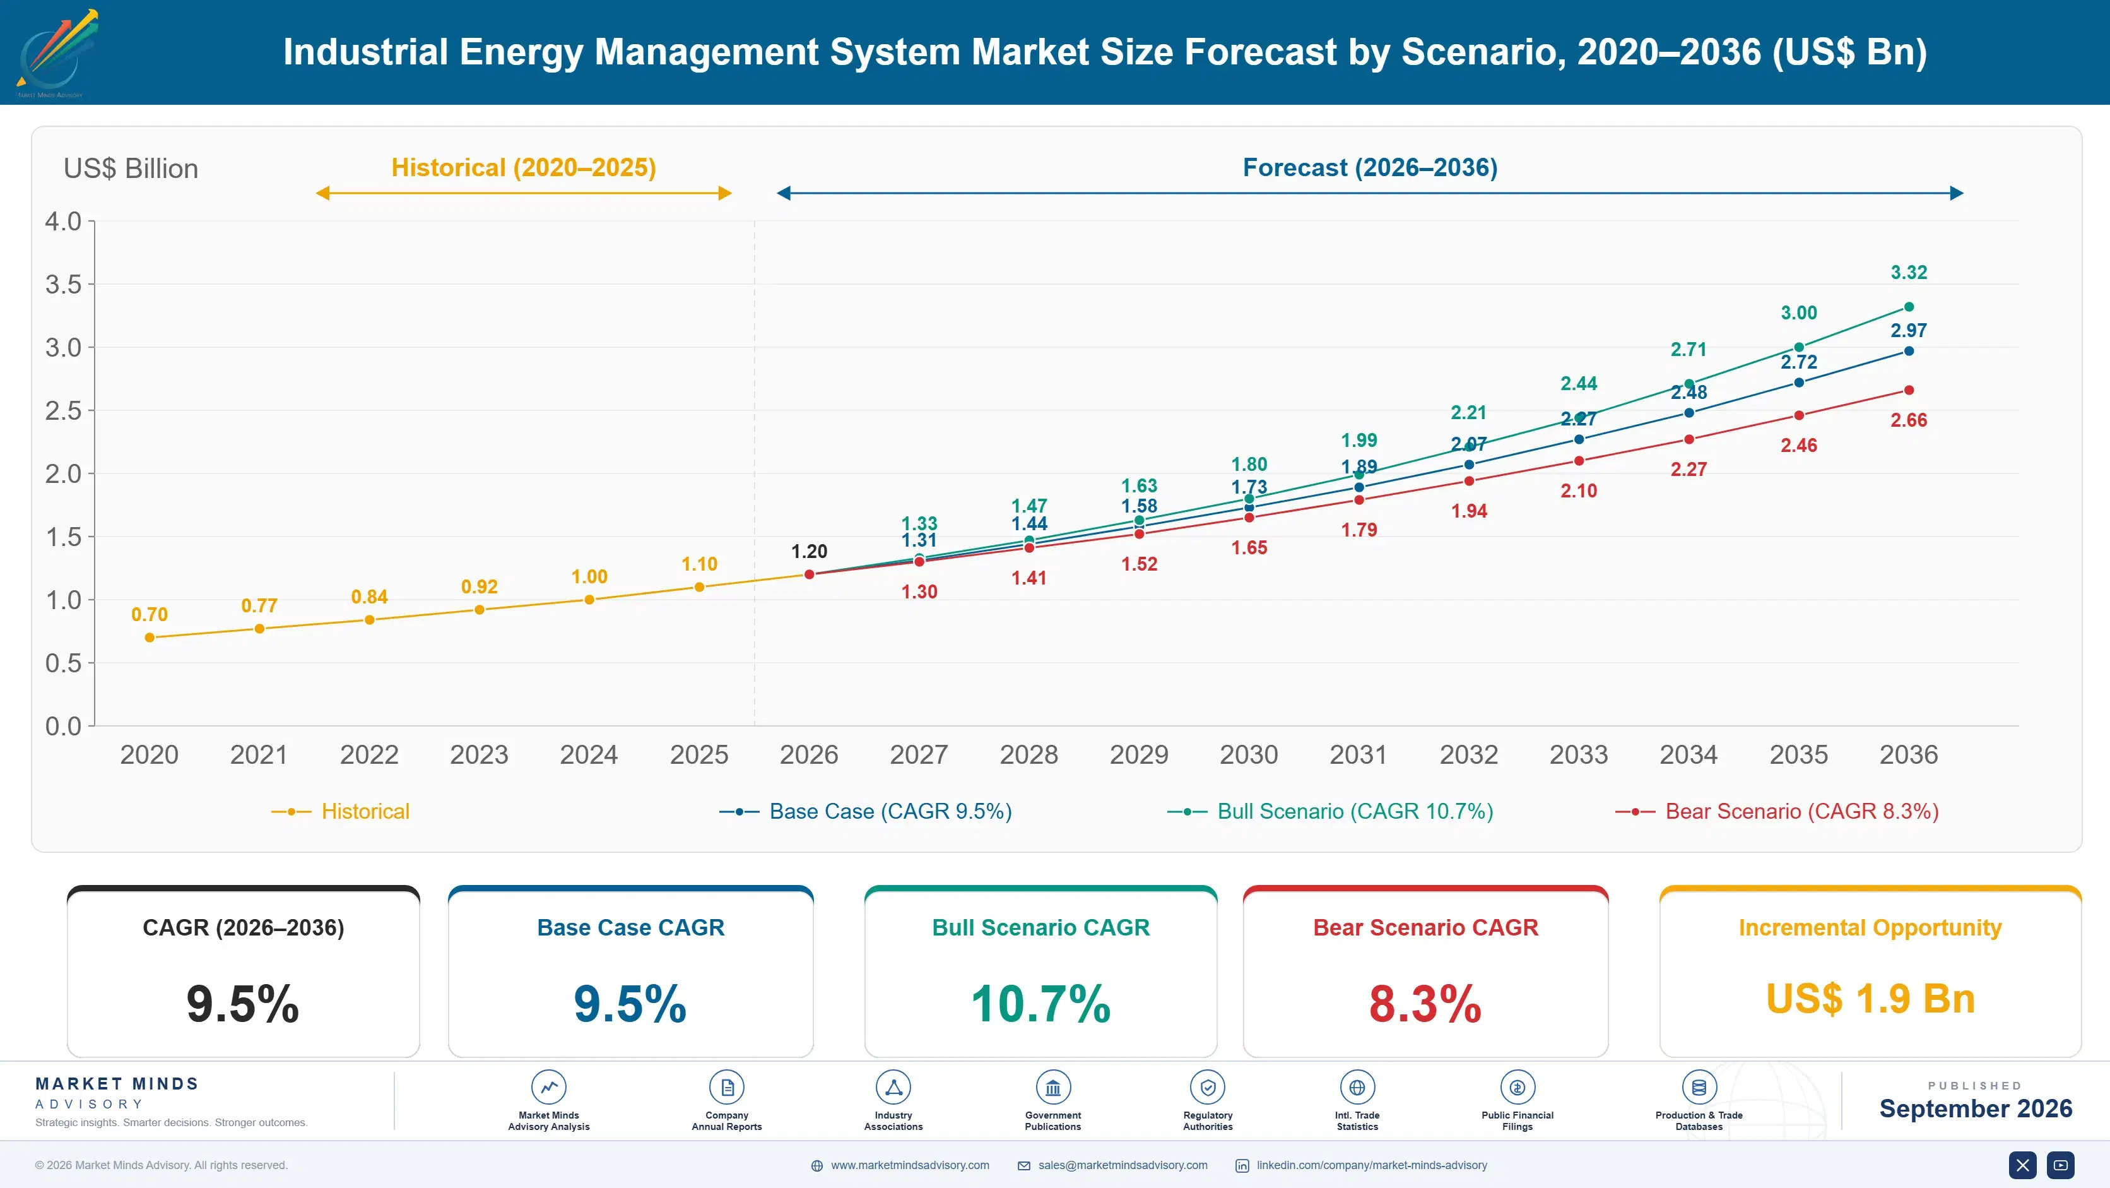Viewport: 2110px width, 1188px height.
Task: Click the Bull Scenario CAGR 10.7% card
Action: [x=1041, y=971]
